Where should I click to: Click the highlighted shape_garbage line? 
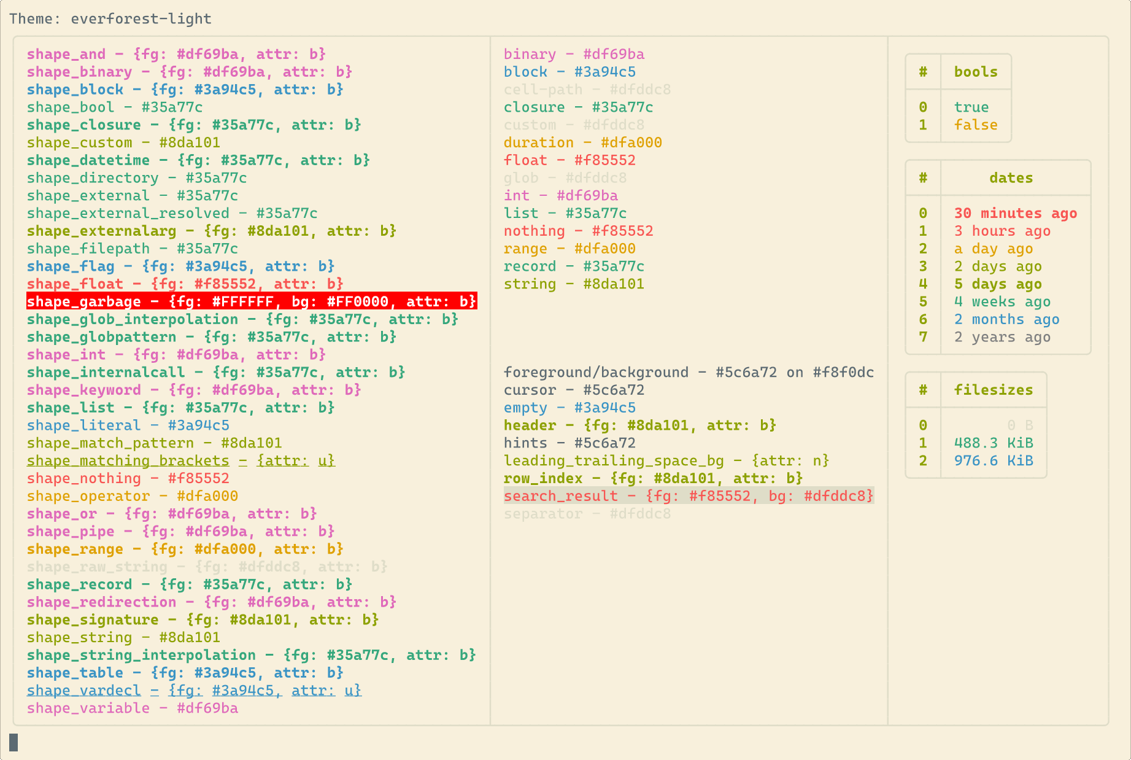click(x=252, y=302)
